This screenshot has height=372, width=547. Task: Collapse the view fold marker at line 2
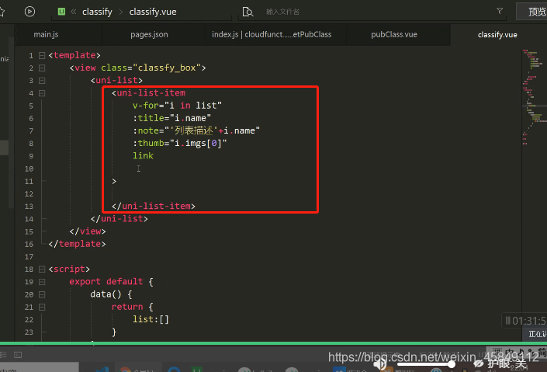[42, 68]
